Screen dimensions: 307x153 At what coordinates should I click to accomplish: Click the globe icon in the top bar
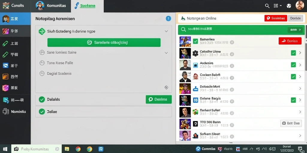289,6
